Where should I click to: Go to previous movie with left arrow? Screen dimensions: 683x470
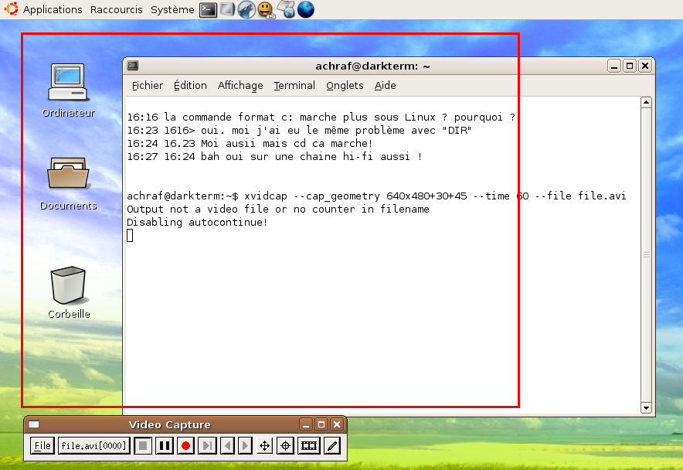click(227, 445)
